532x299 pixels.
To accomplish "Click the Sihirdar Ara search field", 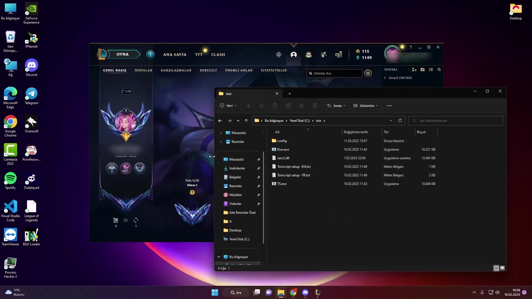I will (x=334, y=73).
